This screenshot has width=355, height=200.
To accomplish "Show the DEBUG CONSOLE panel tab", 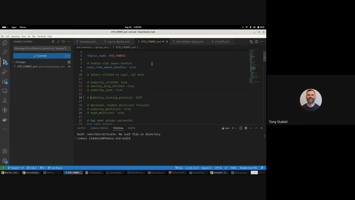I will click(99, 128).
